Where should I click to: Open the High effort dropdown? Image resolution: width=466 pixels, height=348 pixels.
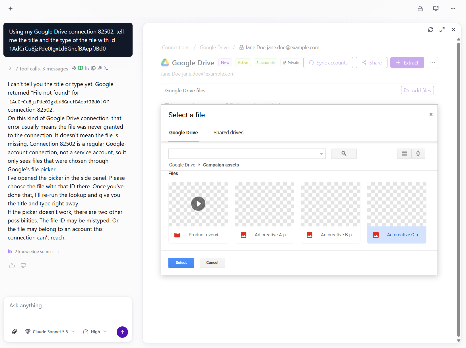[95, 332]
